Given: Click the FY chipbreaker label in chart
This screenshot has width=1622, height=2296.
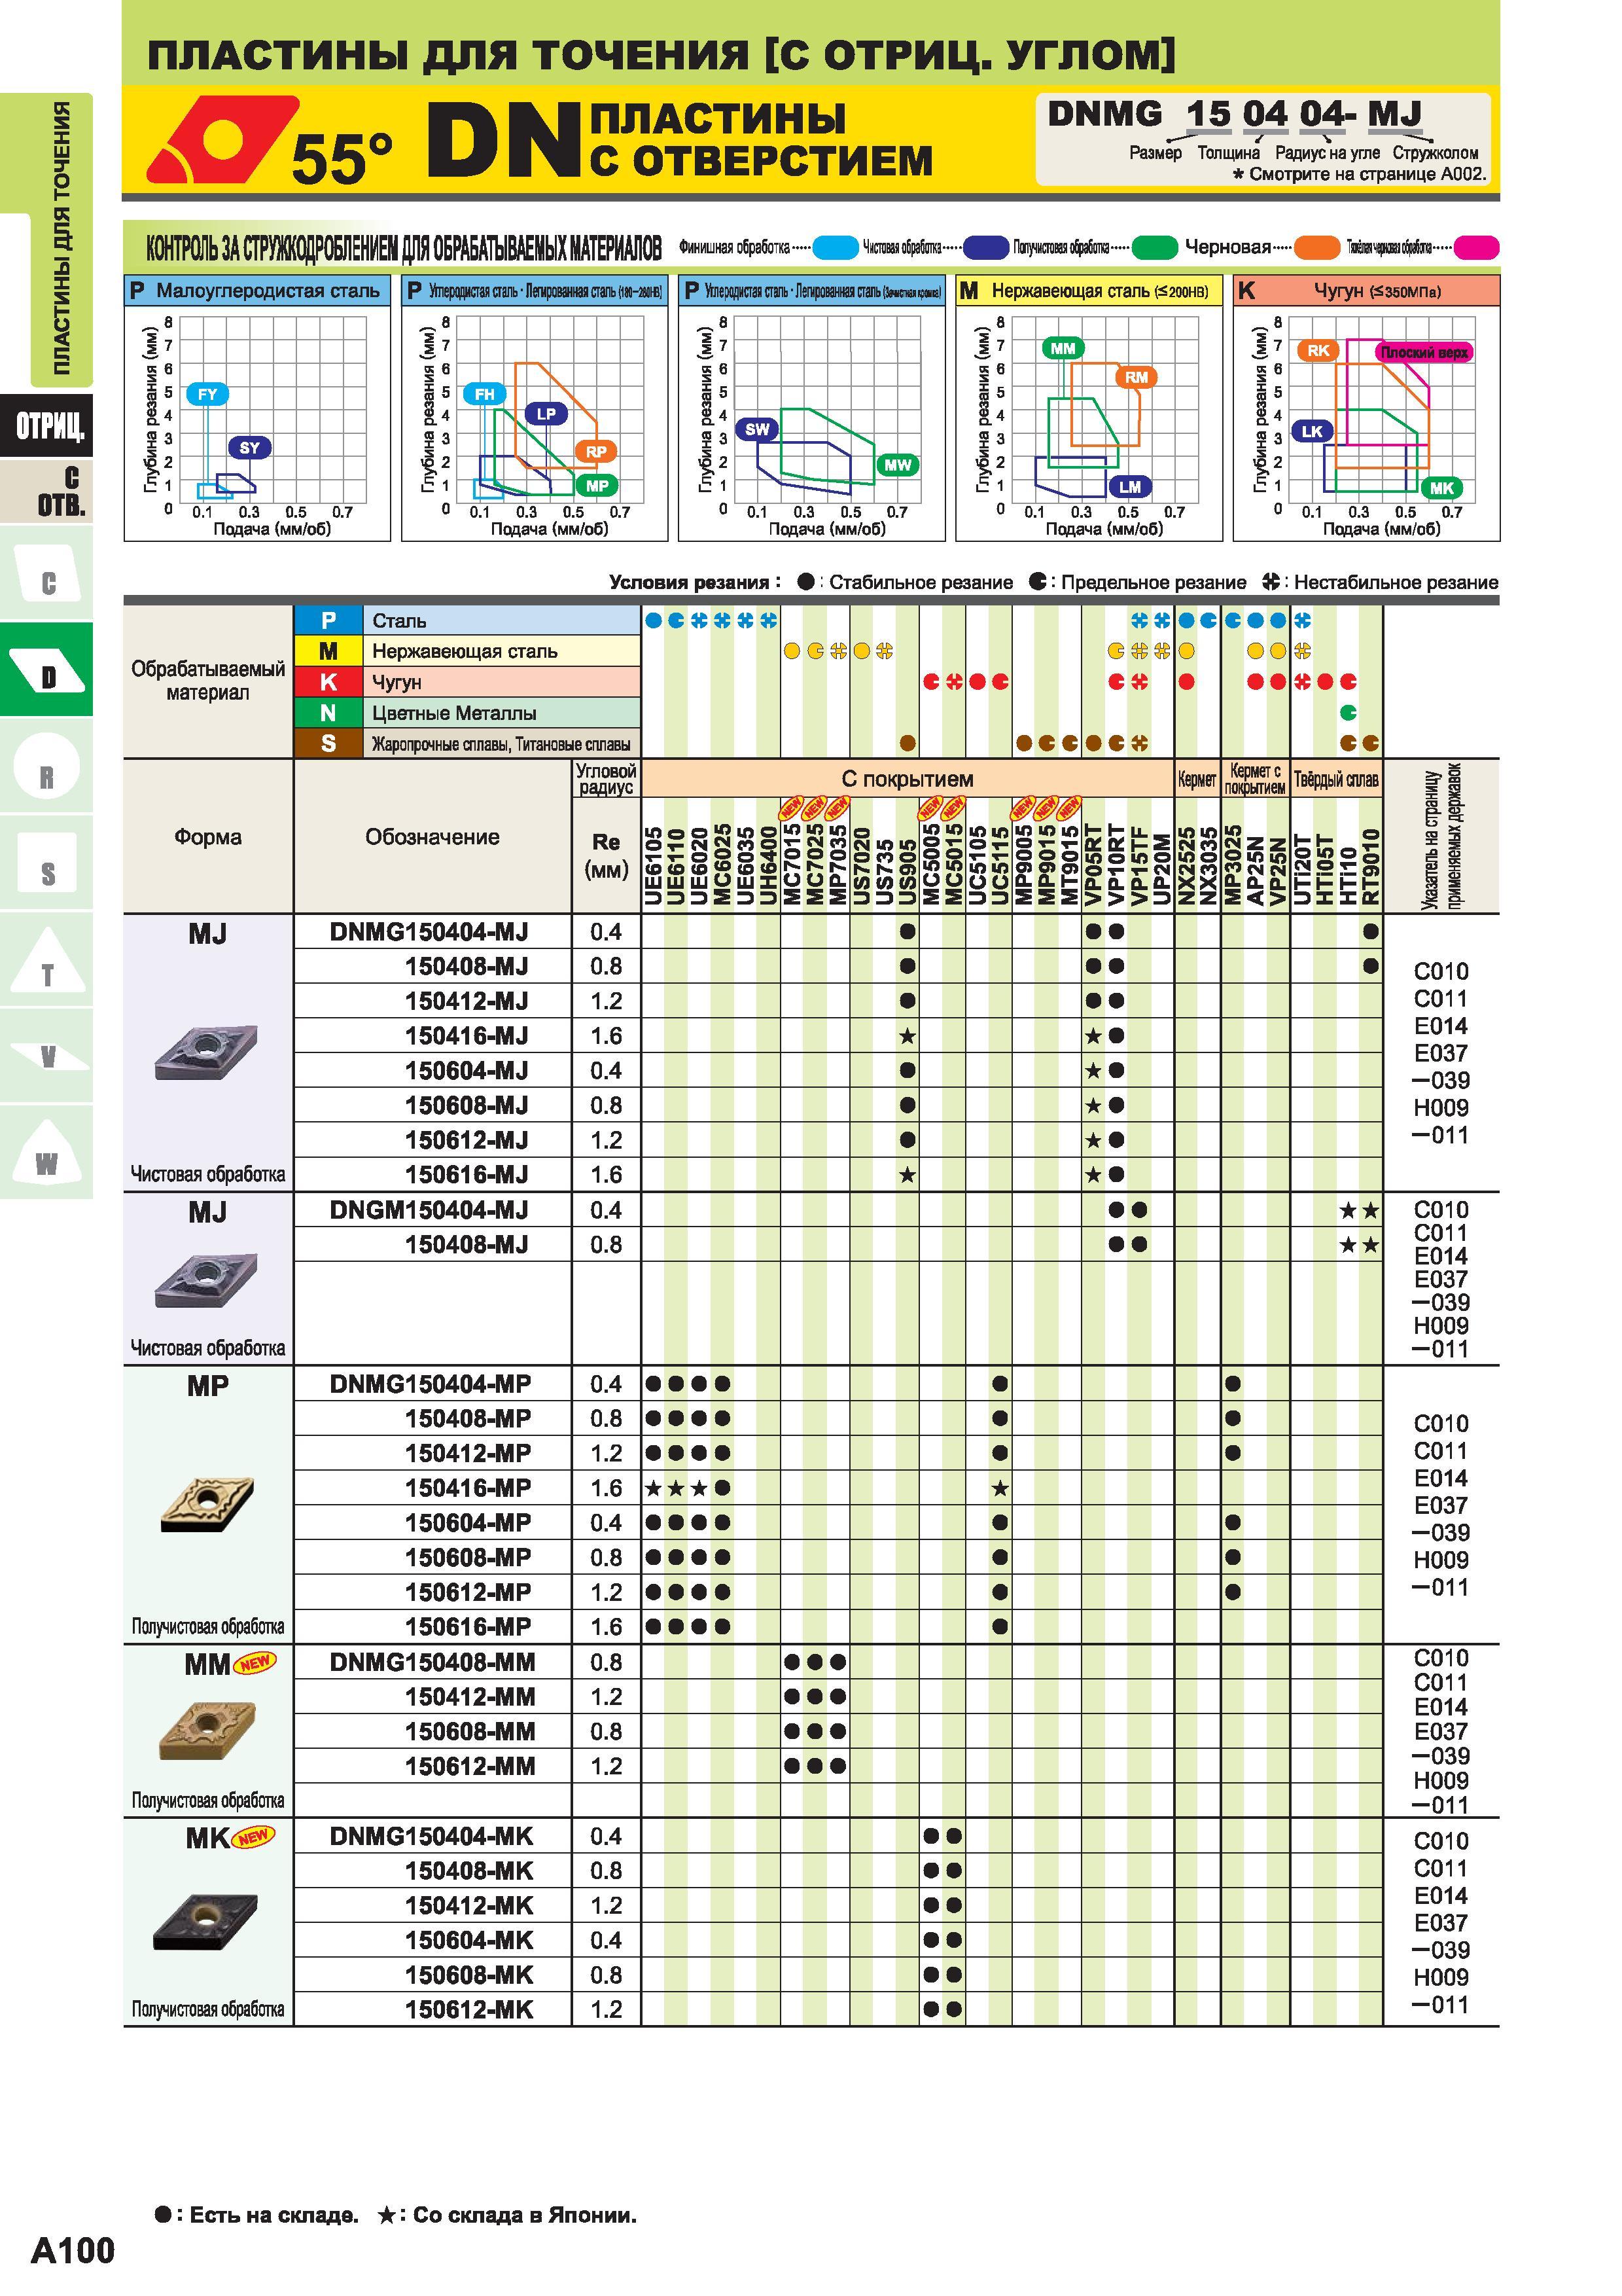Looking at the screenshot, I should pyautogui.click(x=207, y=394).
